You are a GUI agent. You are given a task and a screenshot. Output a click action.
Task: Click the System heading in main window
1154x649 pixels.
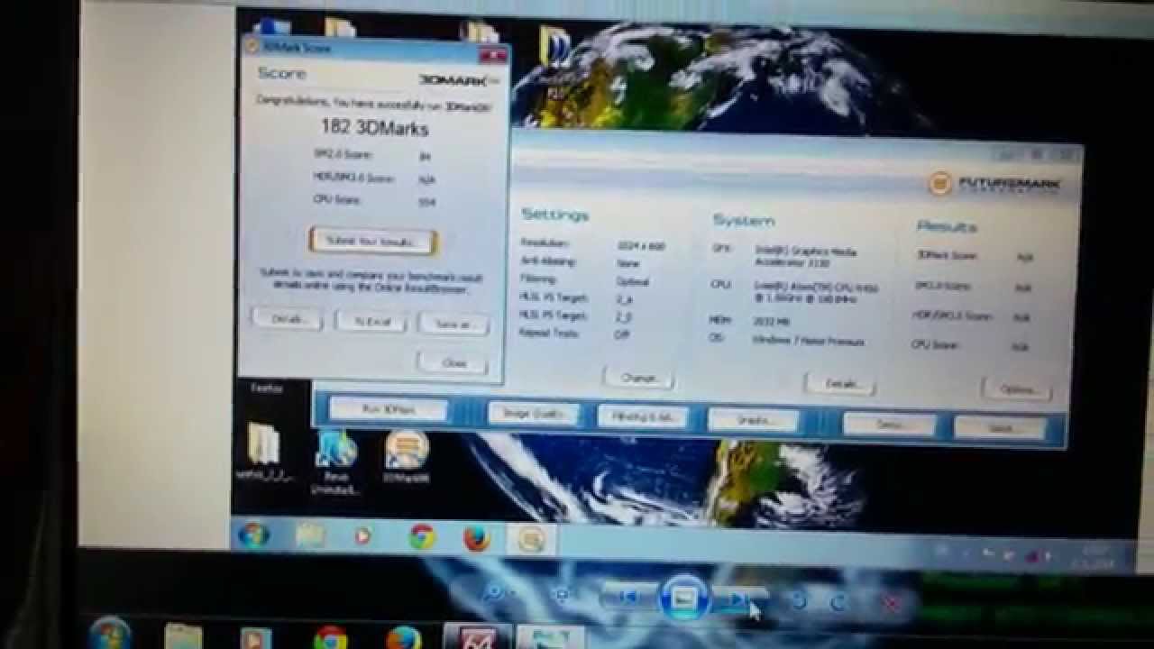point(744,221)
